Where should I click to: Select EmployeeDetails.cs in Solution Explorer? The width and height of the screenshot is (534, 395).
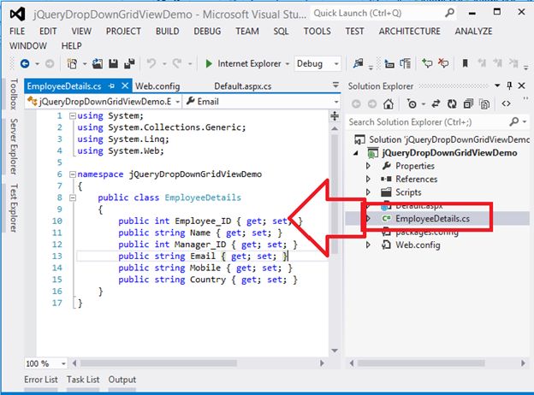click(x=432, y=218)
